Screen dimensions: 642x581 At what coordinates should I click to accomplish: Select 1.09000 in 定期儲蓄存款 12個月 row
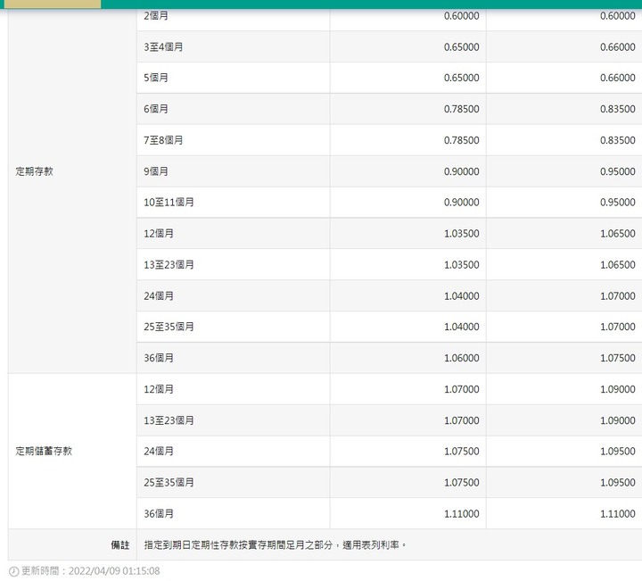click(617, 389)
